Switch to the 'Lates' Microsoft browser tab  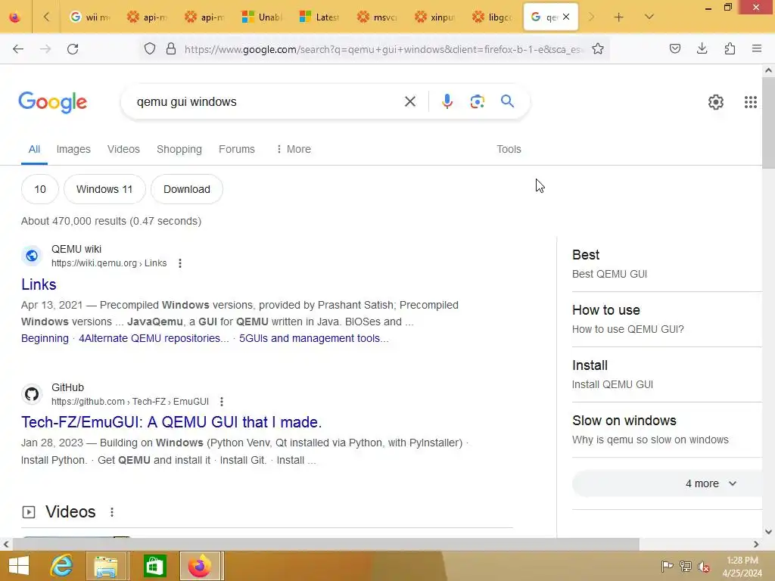(320, 17)
